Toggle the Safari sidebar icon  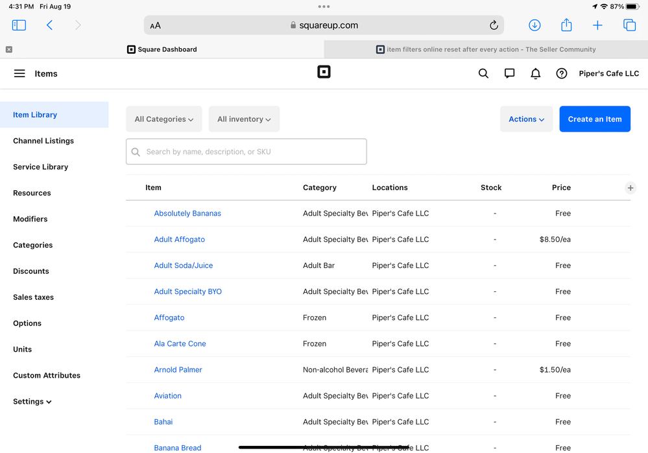click(19, 25)
